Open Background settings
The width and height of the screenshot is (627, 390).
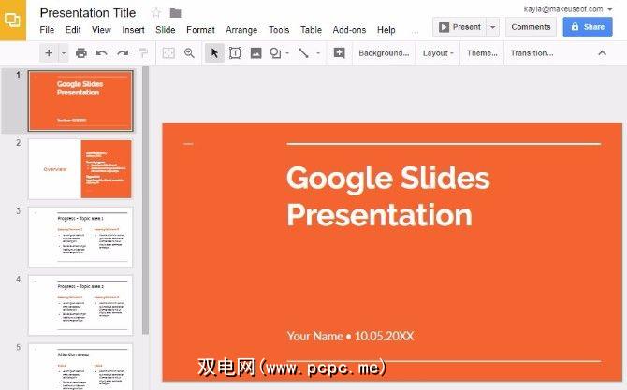click(384, 53)
